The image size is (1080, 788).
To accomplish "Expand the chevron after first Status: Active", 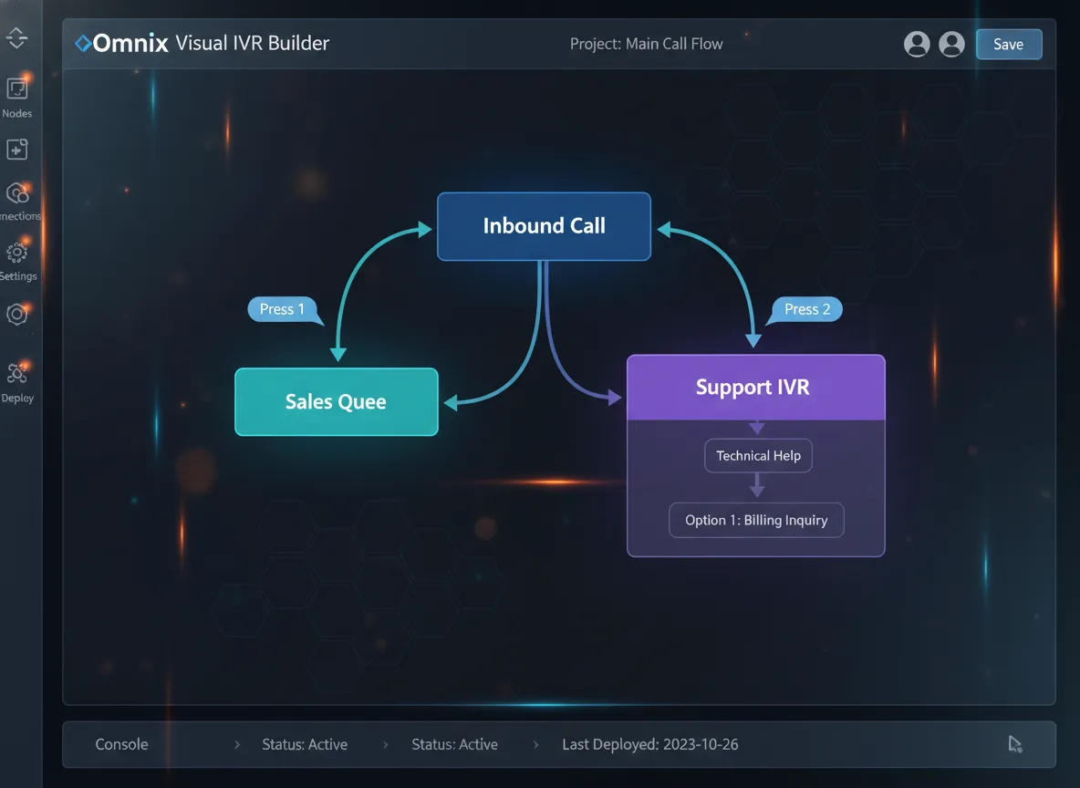I will point(385,744).
